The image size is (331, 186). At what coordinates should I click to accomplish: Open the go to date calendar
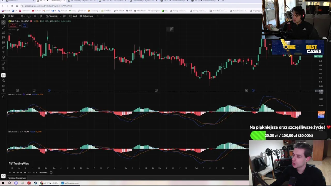51,173
